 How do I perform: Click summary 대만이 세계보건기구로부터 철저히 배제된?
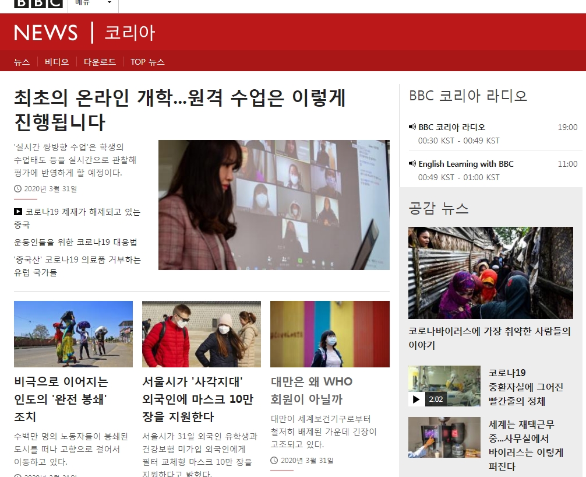click(324, 432)
